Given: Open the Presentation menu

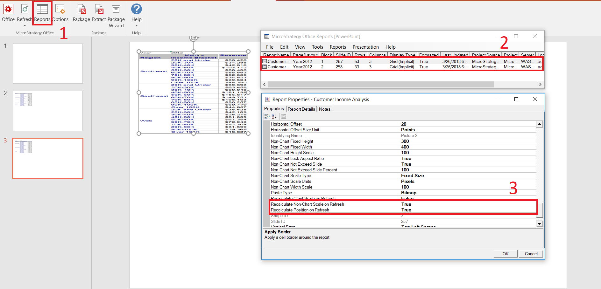Looking at the screenshot, I should pos(365,47).
